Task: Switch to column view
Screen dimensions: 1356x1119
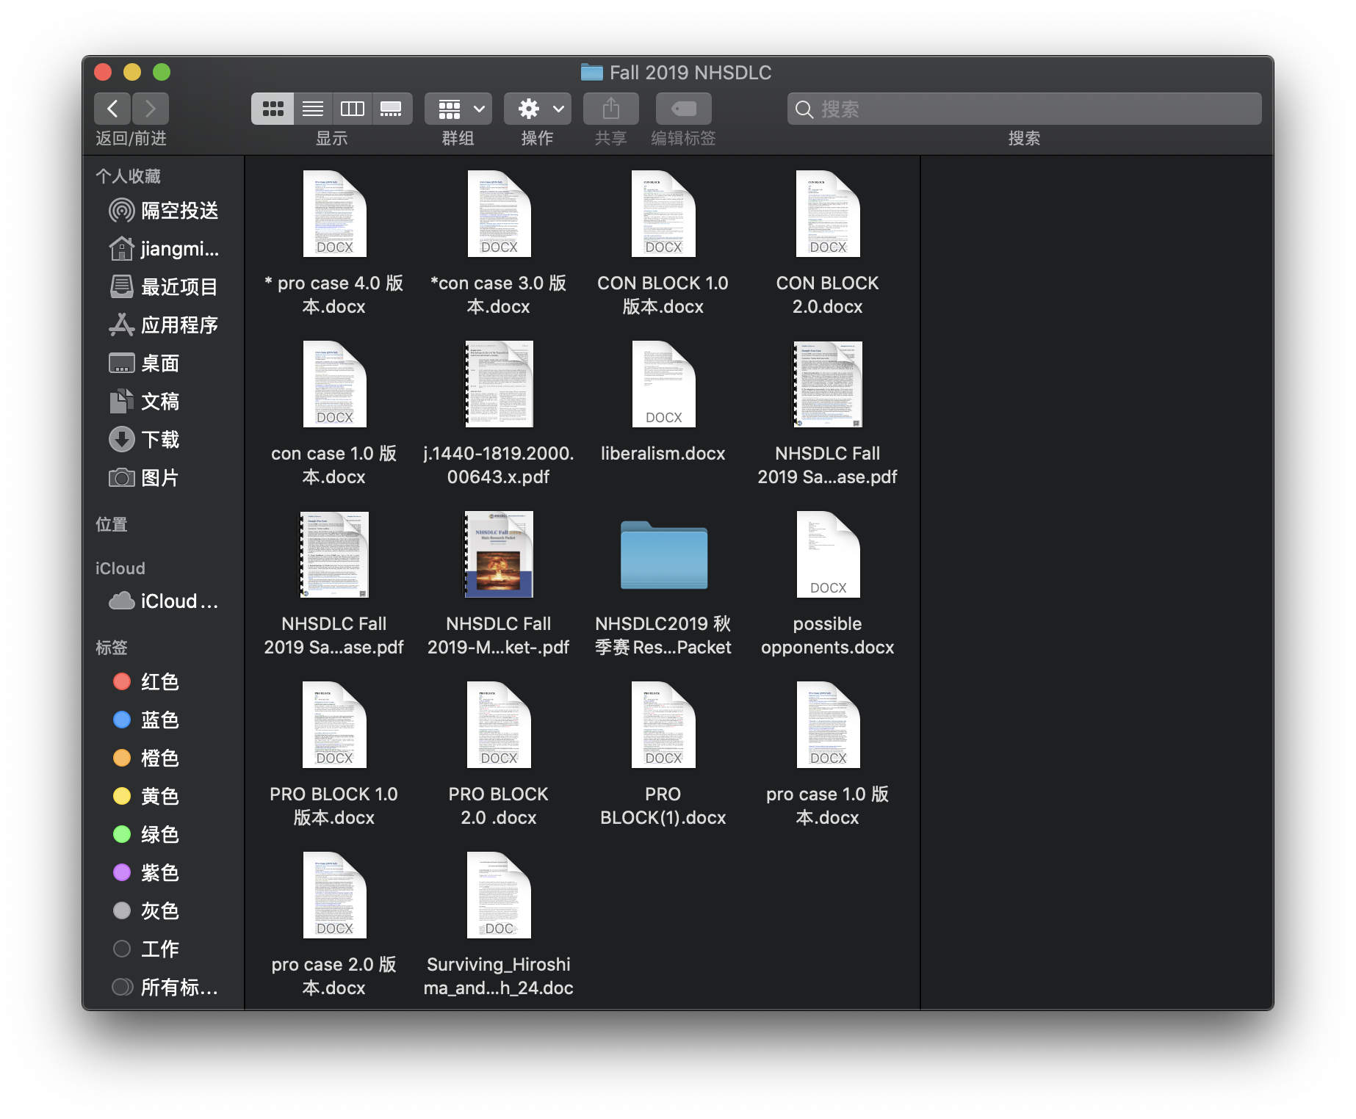Action: (x=352, y=109)
